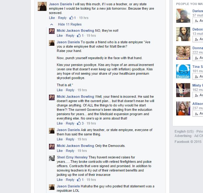203x193 pixels.
Task: Click the add friend icon next to Tina
Action: (196, 77)
